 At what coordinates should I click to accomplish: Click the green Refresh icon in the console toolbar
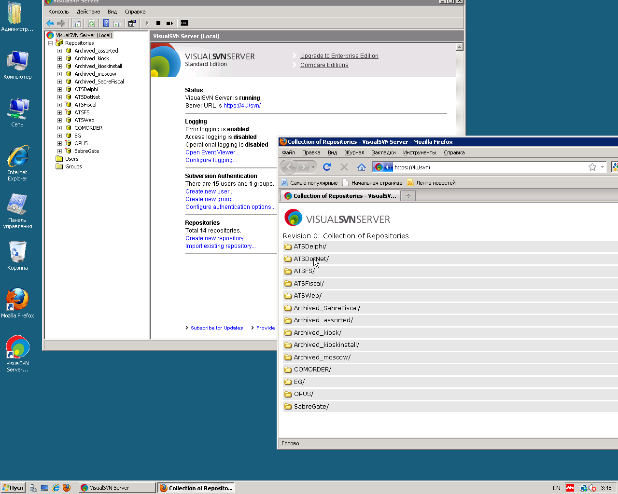91,23
